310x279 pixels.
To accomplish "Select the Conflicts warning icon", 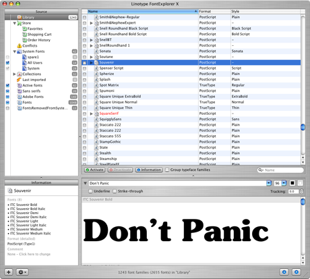I will coord(20,45).
